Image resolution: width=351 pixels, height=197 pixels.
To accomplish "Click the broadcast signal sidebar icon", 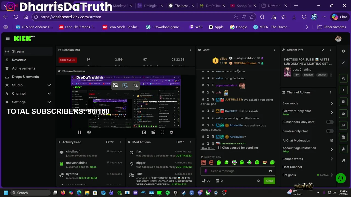I will click(343, 125).
